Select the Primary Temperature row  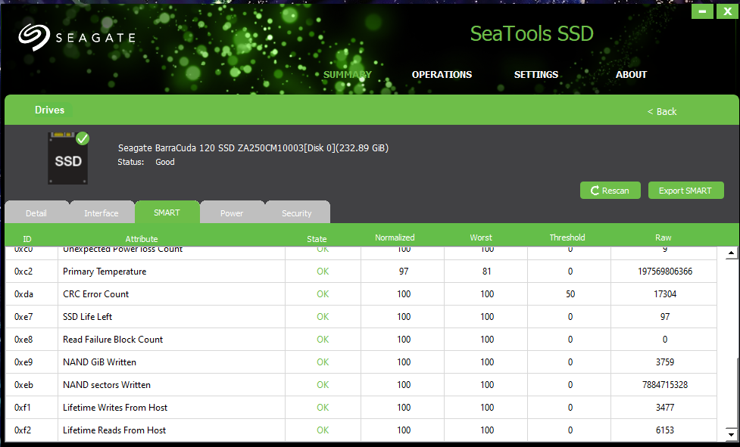pos(361,272)
